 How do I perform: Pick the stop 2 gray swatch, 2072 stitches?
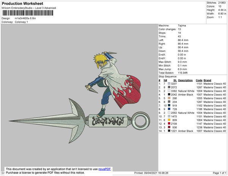[169, 87]
